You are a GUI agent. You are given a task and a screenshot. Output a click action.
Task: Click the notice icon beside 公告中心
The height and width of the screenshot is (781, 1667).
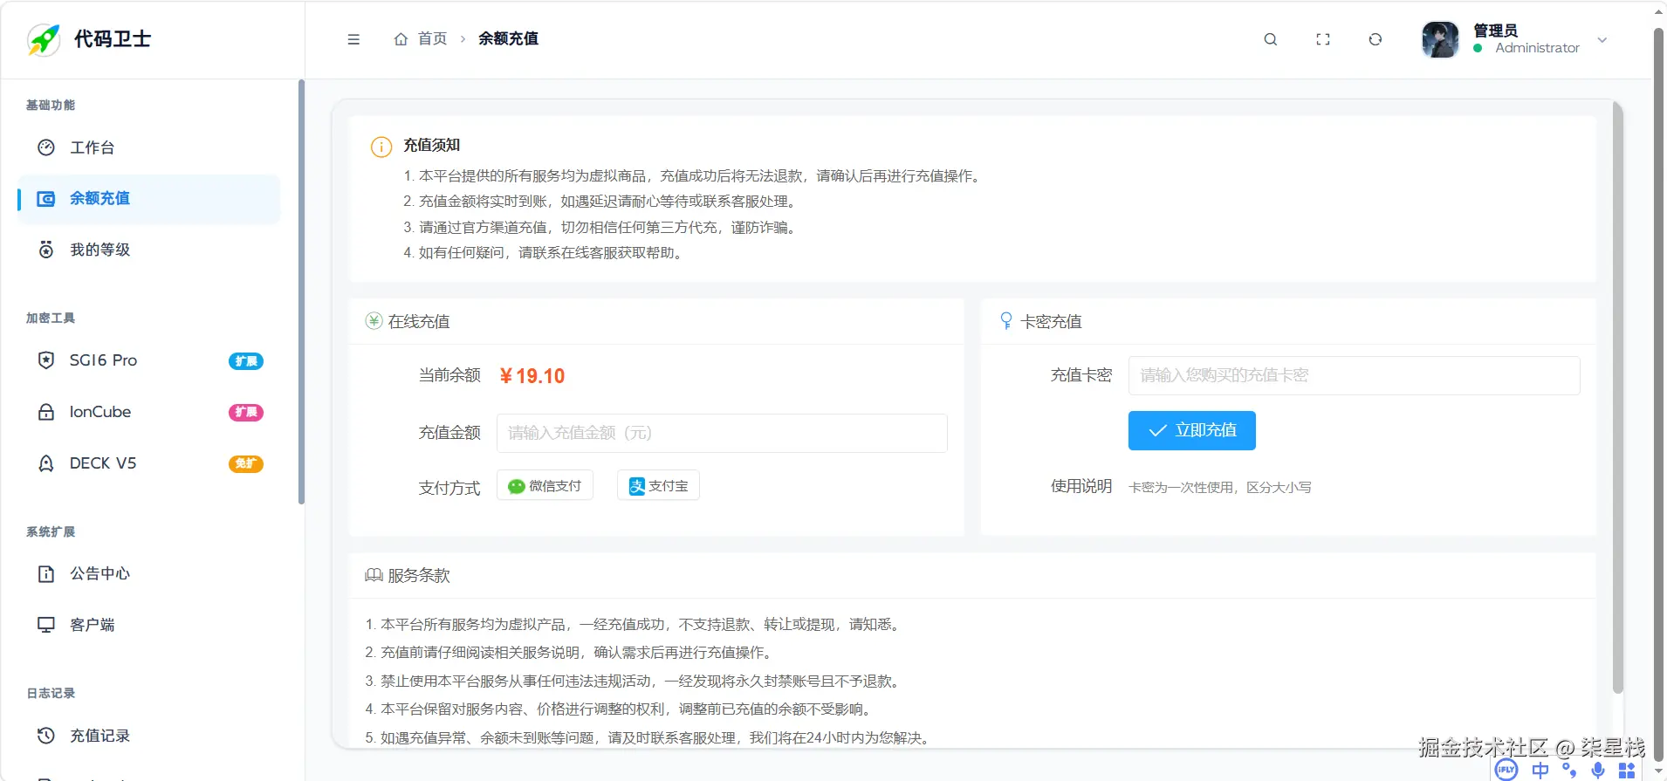click(46, 573)
